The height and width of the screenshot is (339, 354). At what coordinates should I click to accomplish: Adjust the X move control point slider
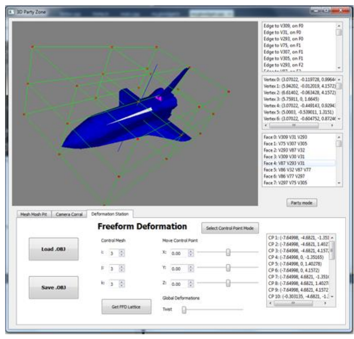click(228, 252)
